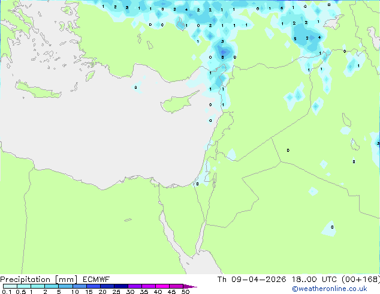Select the '25' legend scale label
The height and width of the screenshot is (294, 380).
pyautogui.click(x=116, y=292)
